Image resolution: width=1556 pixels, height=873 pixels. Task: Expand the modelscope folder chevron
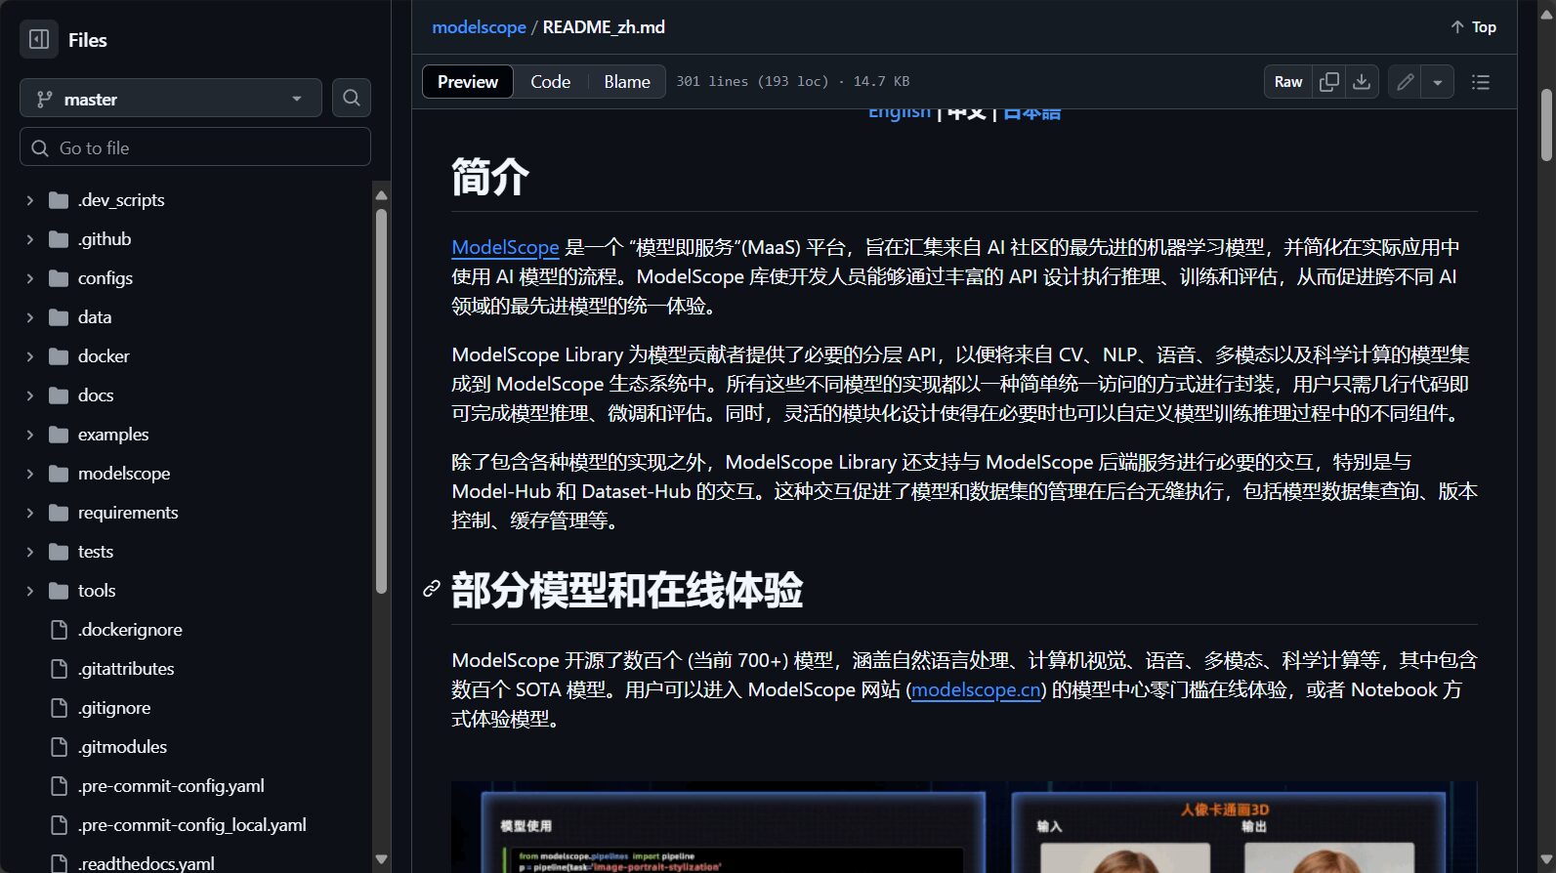29,474
